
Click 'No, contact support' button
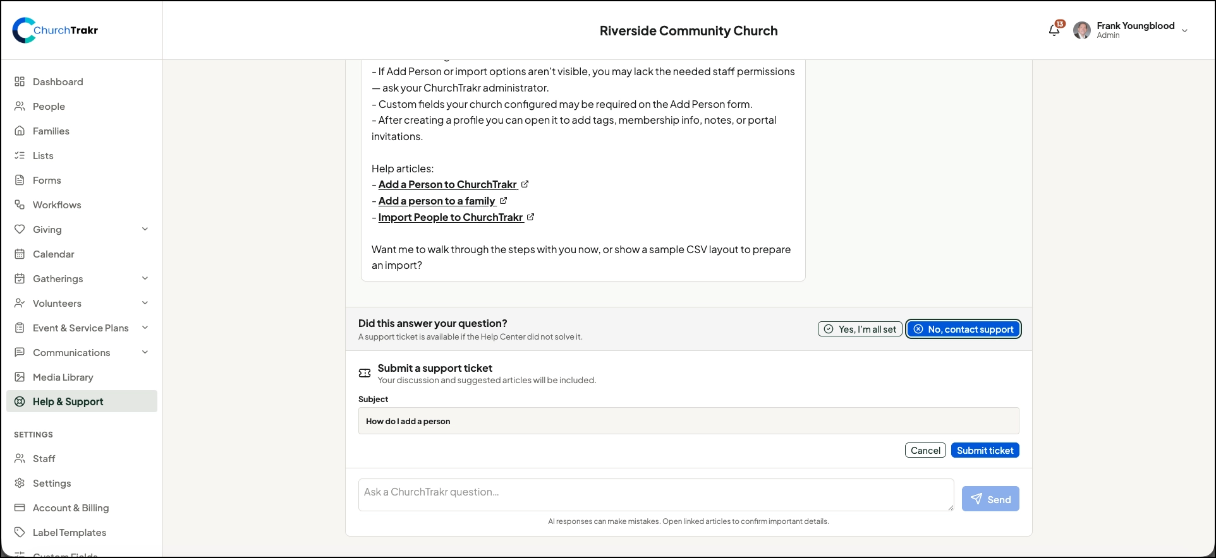tap(964, 329)
